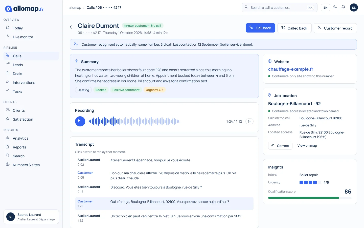Viewport: 364px width, 228px height.
Task: Click the View on map link
Action: click(307, 146)
